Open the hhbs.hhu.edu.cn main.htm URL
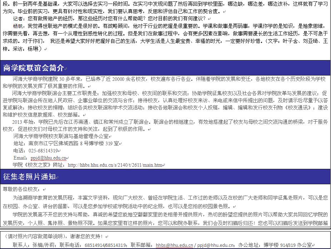Screen dimensions: 331x249 pyautogui.click(x=115, y=165)
